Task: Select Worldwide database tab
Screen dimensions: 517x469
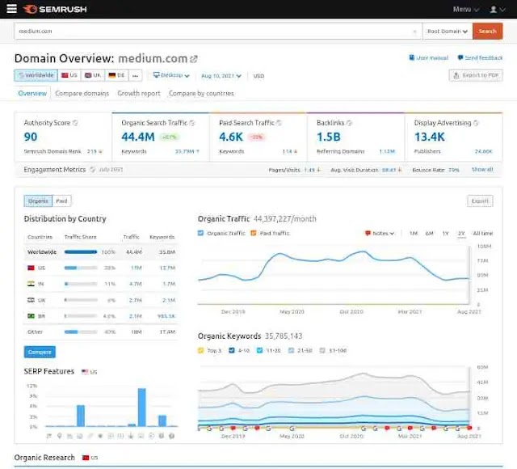Action: point(36,75)
